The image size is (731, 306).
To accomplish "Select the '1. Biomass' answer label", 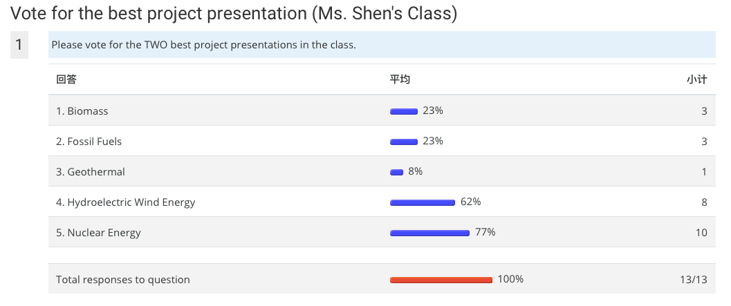I will pos(82,111).
